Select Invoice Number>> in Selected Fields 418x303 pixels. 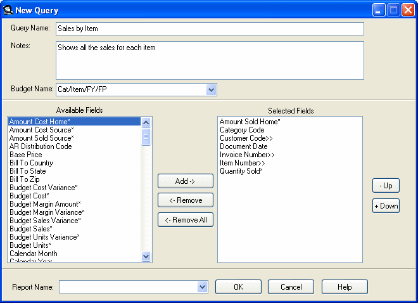(x=290, y=155)
